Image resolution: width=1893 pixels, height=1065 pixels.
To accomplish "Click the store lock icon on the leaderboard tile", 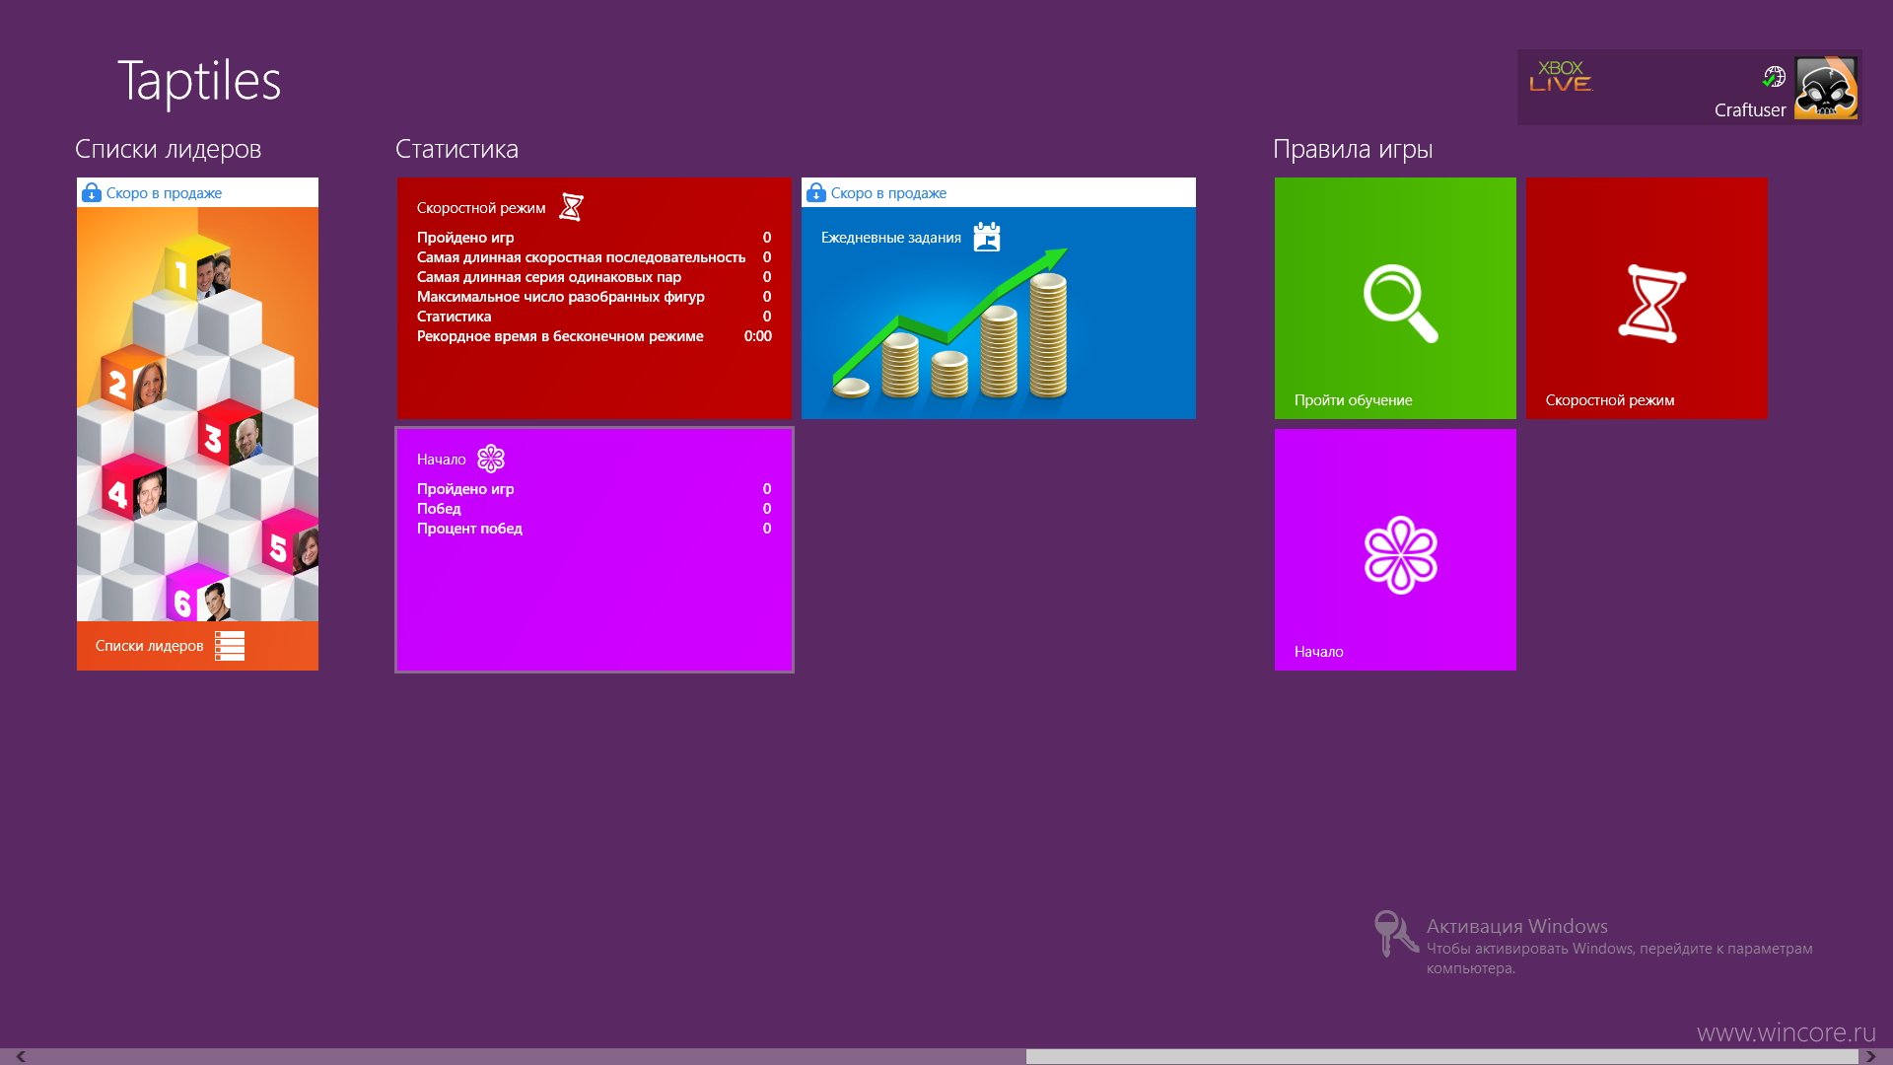I will 92,193.
